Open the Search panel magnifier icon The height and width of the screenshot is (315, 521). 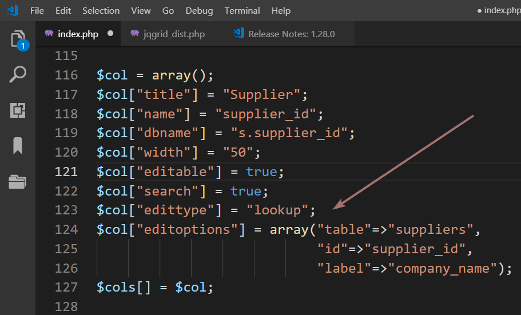point(18,74)
